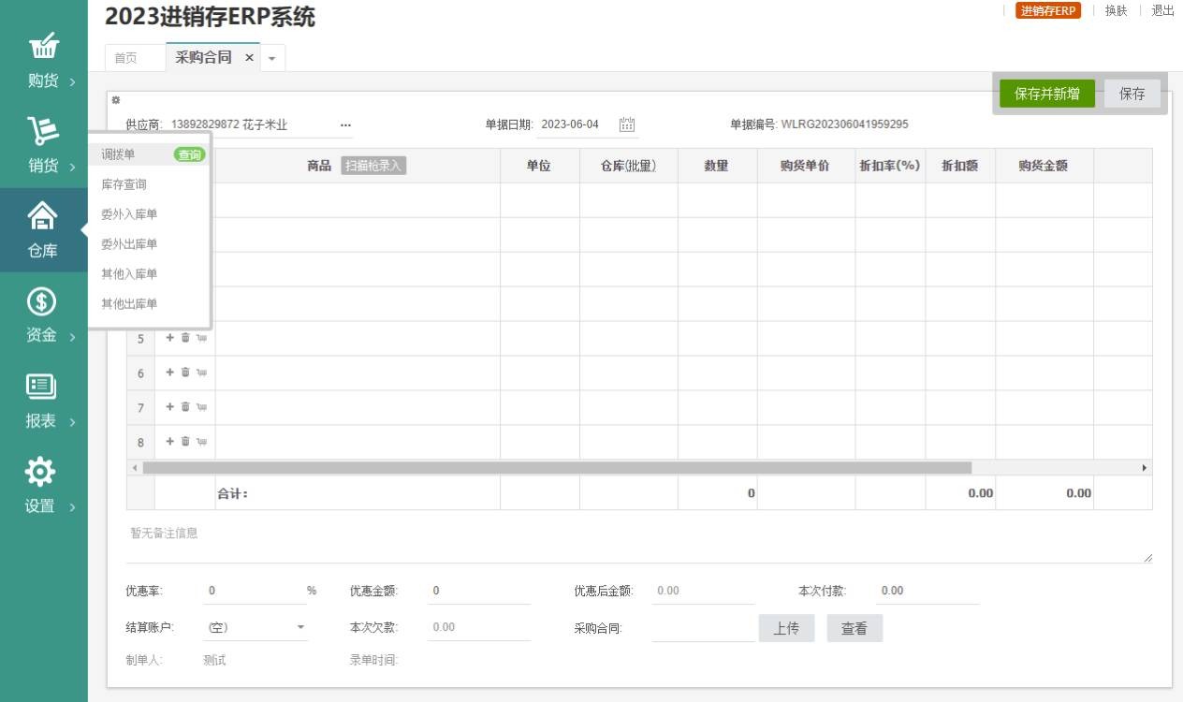Add a line using plus icon in row 7
Viewport: 1183px width, 702px height.
170,407
